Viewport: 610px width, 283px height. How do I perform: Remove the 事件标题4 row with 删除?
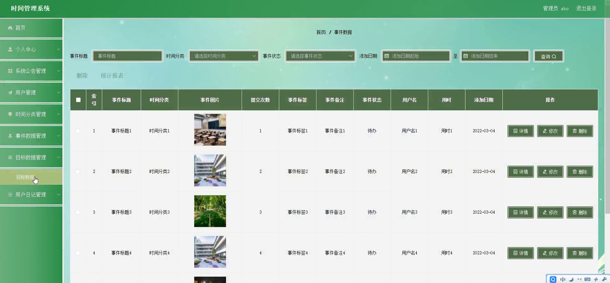(580, 253)
